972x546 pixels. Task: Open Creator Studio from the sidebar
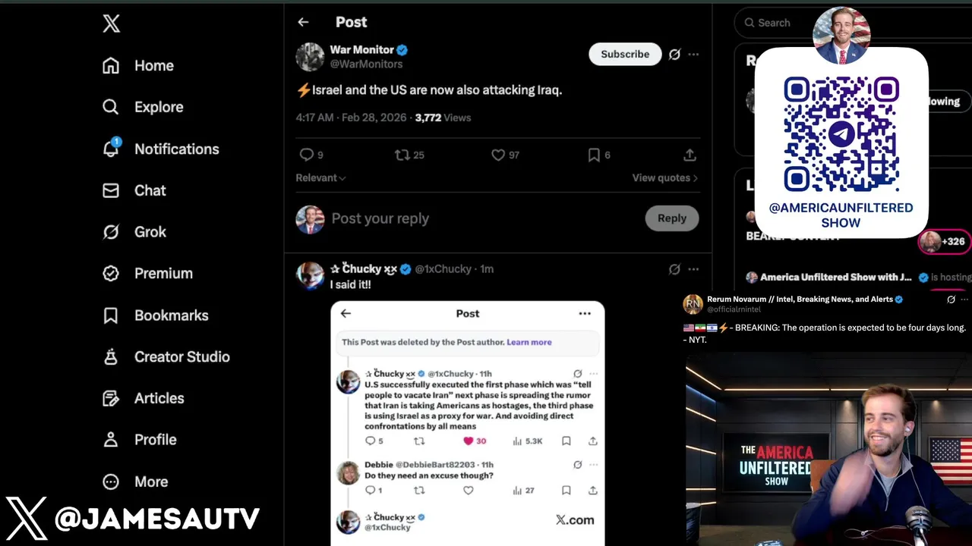click(x=166, y=356)
